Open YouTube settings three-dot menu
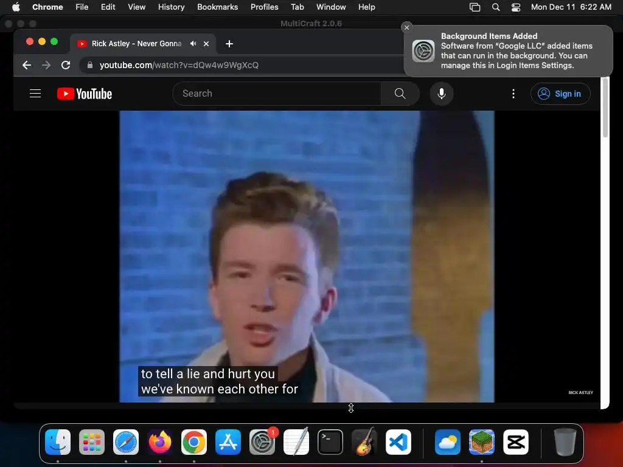Screen dimensions: 623x467 click(513, 94)
